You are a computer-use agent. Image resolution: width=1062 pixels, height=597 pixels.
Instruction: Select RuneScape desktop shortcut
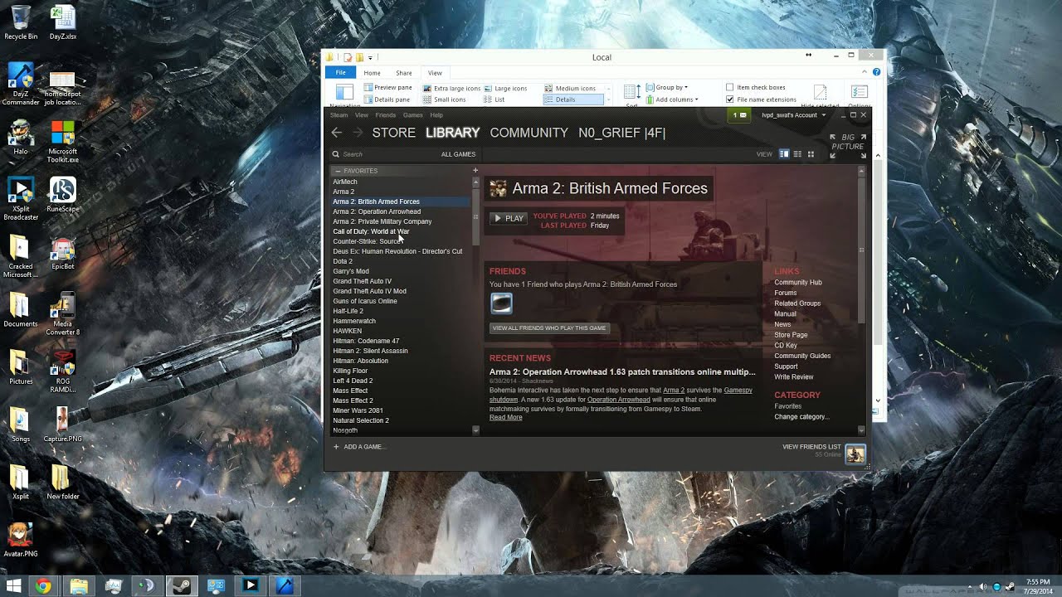click(63, 195)
